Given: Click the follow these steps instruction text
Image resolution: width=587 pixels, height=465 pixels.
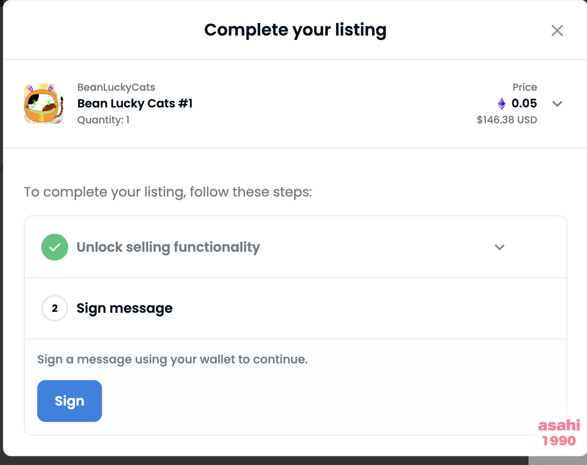Looking at the screenshot, I should pyautogui.click(x=168, y=192).
